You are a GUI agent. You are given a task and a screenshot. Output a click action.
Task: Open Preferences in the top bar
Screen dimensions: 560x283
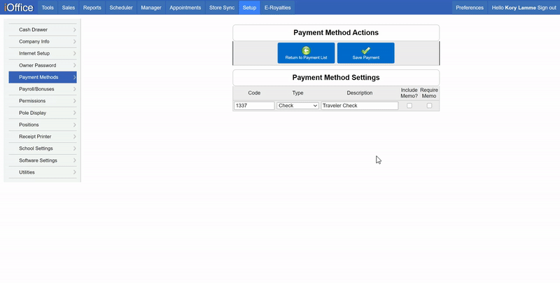tap(470, 8)
